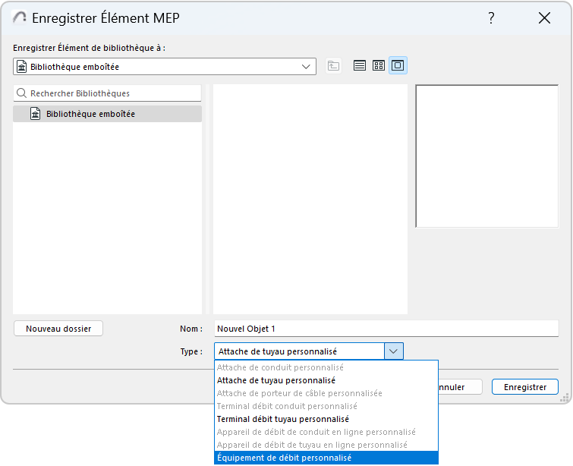573x466 pixels.
Task: Click the Nom field containing Nouvel Objet 1
Action: [386, 329]
